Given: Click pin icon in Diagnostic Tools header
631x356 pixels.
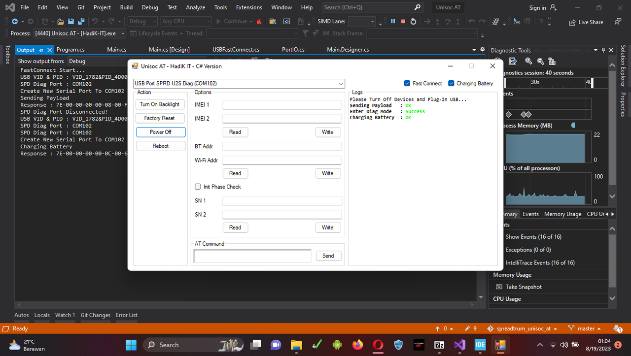Looking at the screenshot, I should pos(603,50).
